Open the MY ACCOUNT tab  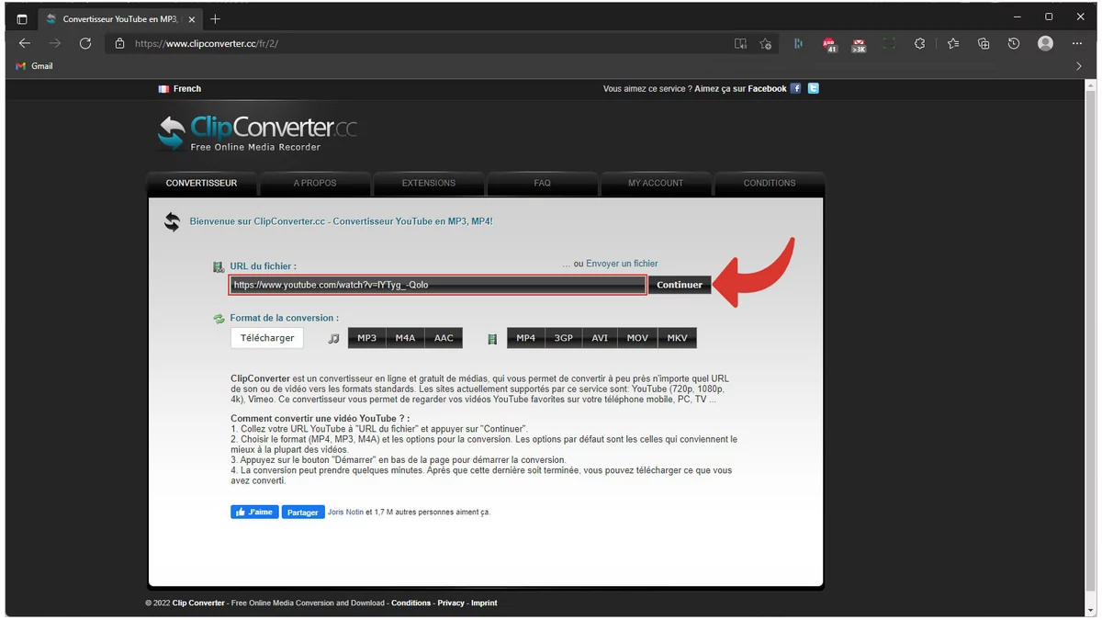(656, 183)
